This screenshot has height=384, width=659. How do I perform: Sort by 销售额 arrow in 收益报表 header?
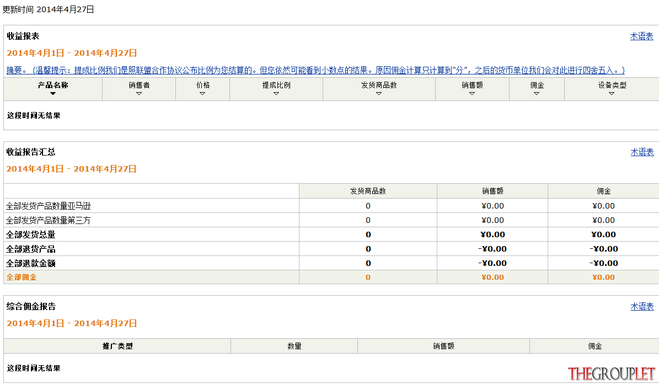coord(472,94)
